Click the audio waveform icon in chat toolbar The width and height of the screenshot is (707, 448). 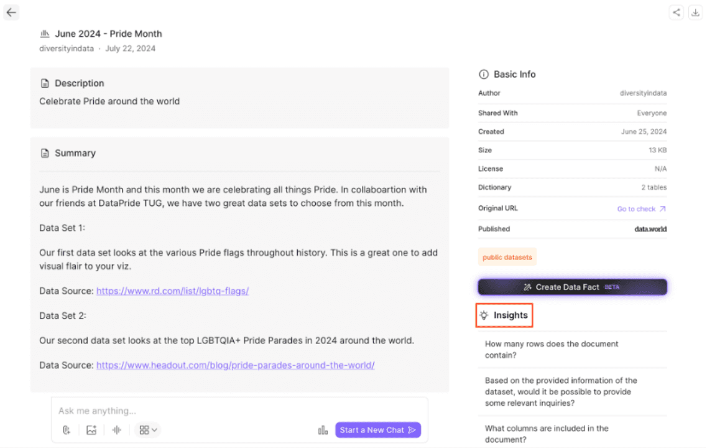coord(116,429)
